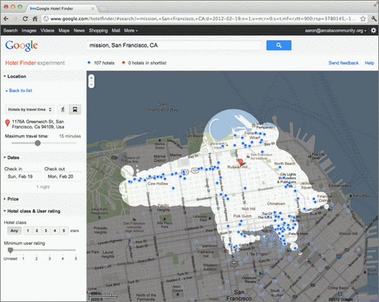Open Videos in the Google bar

point(47,30)
